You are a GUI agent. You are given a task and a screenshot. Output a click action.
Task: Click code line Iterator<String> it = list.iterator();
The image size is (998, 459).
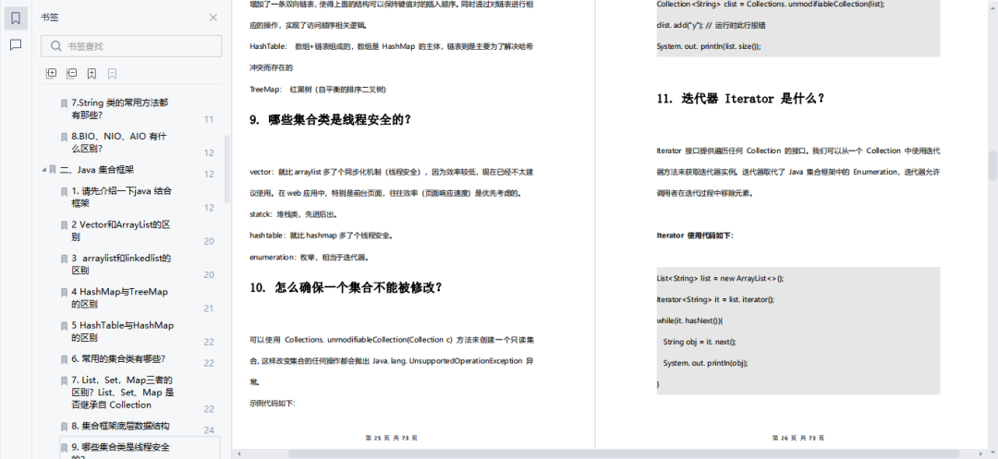pyautogui.click(x=714, y=299)
